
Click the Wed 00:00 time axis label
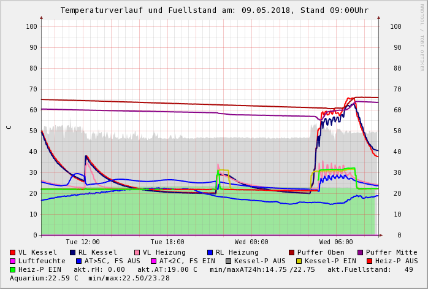tap(251, 242)
